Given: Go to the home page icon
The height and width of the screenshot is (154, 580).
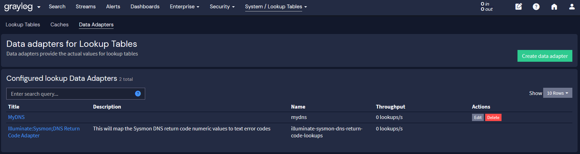Looking at the screenshot, I should pyautogui.click(x=554, y=7).
